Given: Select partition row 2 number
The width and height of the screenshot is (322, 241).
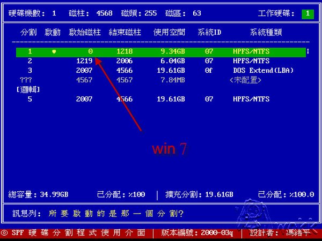Looking at the screenshot, I should (30, 61).
